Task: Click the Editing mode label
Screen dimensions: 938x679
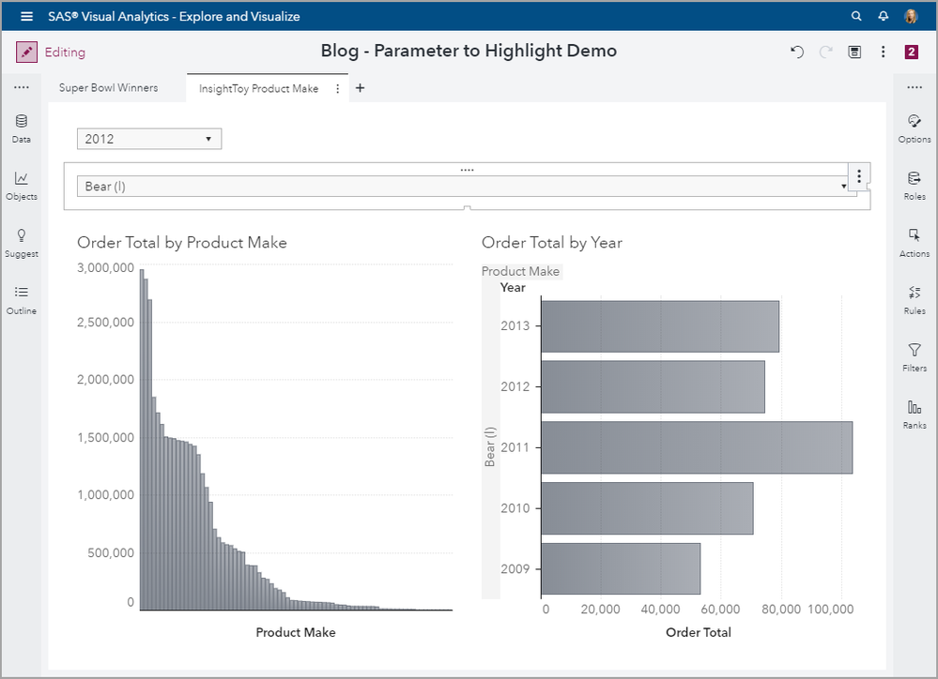Action: point(65,53)
